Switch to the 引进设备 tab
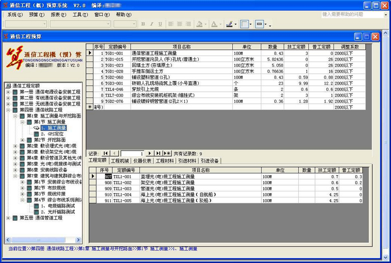The height and width of the screenshot is (263, 391). click(x=209, y=161)
